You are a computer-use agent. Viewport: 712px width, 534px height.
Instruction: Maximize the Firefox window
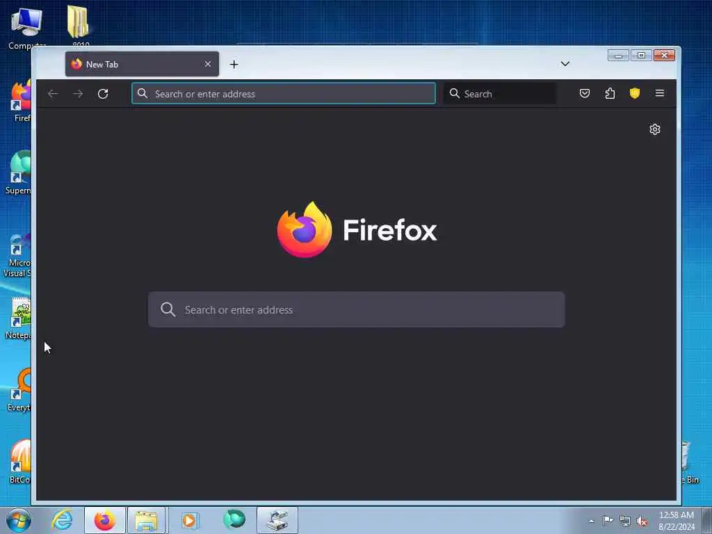click(641, 56)
